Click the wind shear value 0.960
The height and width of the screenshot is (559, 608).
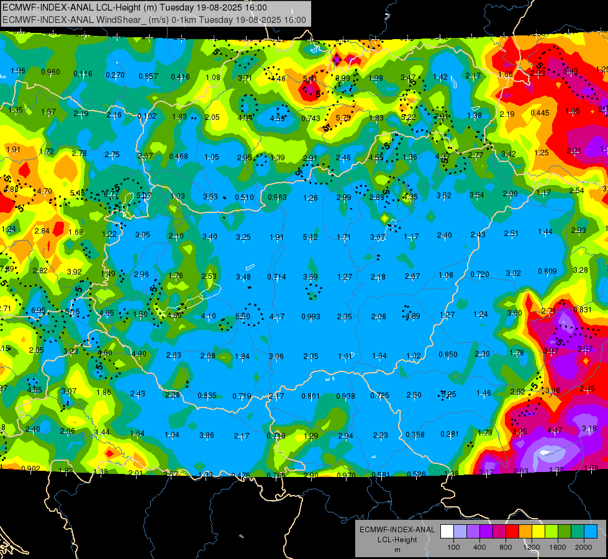tap(50, 72)
